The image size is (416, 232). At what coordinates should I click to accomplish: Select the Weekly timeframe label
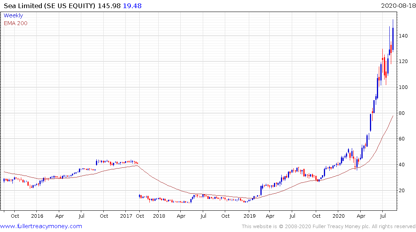coord(13,15)
